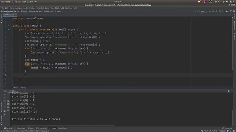Open the Messages tool window
This screenshot has height=132, width=236.
click(41, 128)
